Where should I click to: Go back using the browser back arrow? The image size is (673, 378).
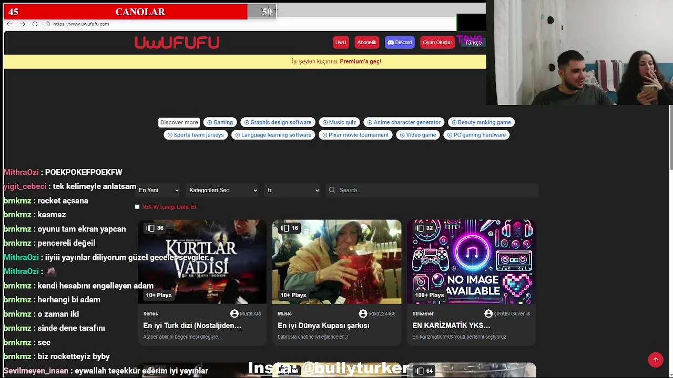[x=9, y=24]
